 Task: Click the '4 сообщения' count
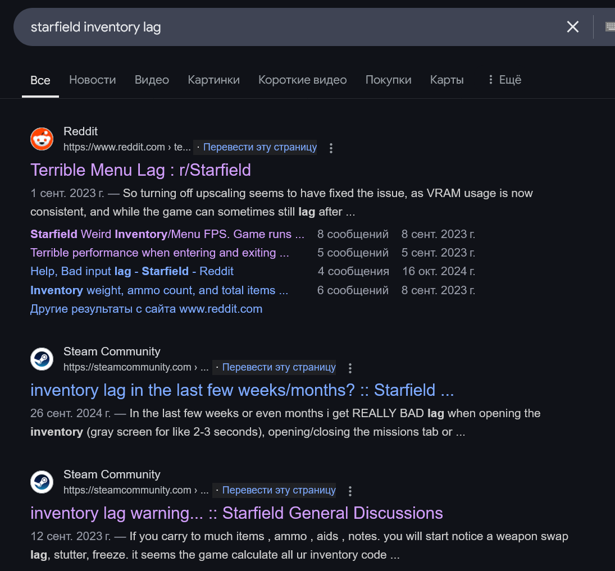click(x=353, y=271)
